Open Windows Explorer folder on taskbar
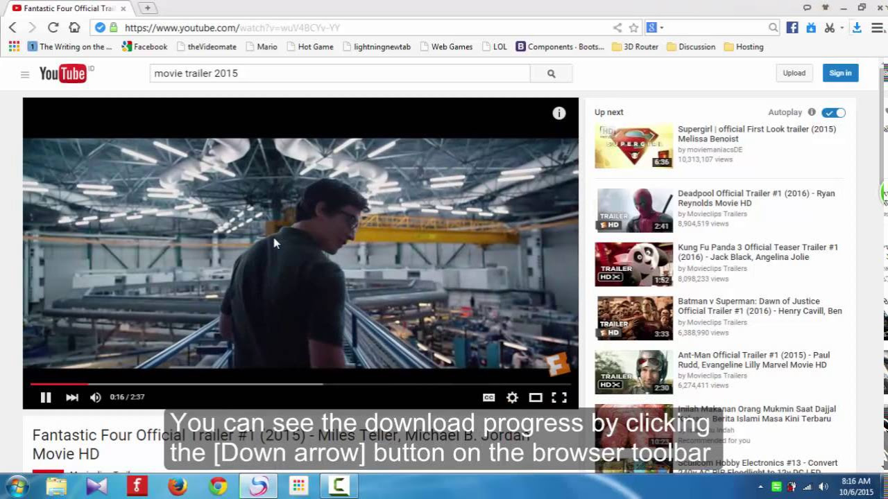This screenshot has height=499, width=888. [56, 486]
